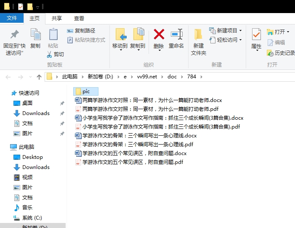Switch to the Home (主页) tab
295x228 pixels.
35,19
